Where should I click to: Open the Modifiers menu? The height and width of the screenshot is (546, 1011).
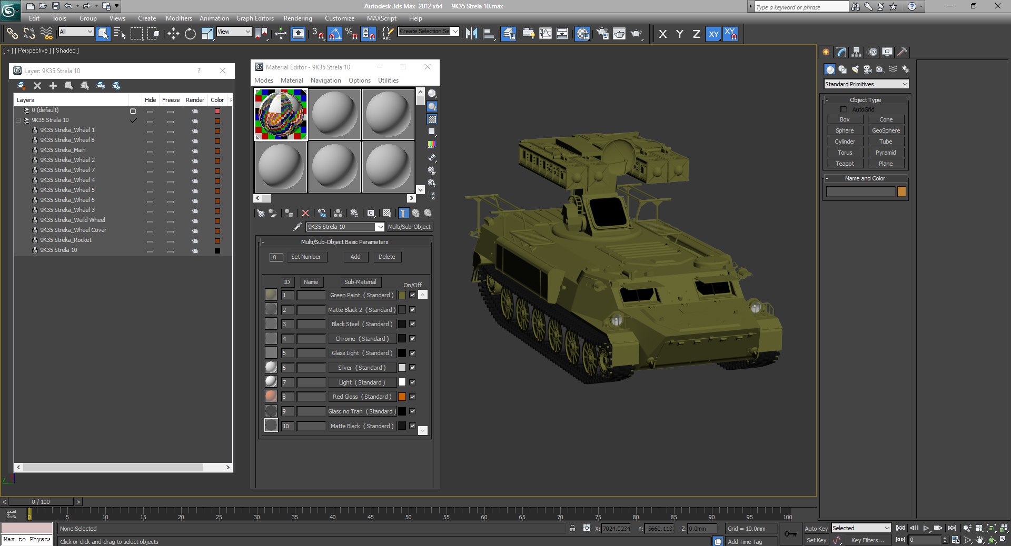click(x=179, y=18)
